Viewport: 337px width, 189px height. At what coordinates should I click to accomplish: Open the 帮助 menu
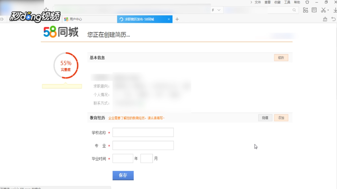coord(297,2)
